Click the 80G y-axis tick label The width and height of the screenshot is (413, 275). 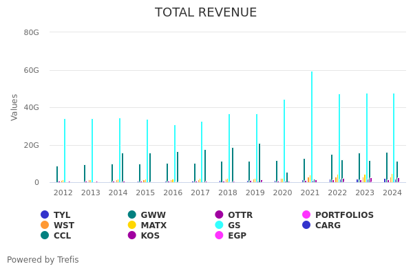point(31,32)
